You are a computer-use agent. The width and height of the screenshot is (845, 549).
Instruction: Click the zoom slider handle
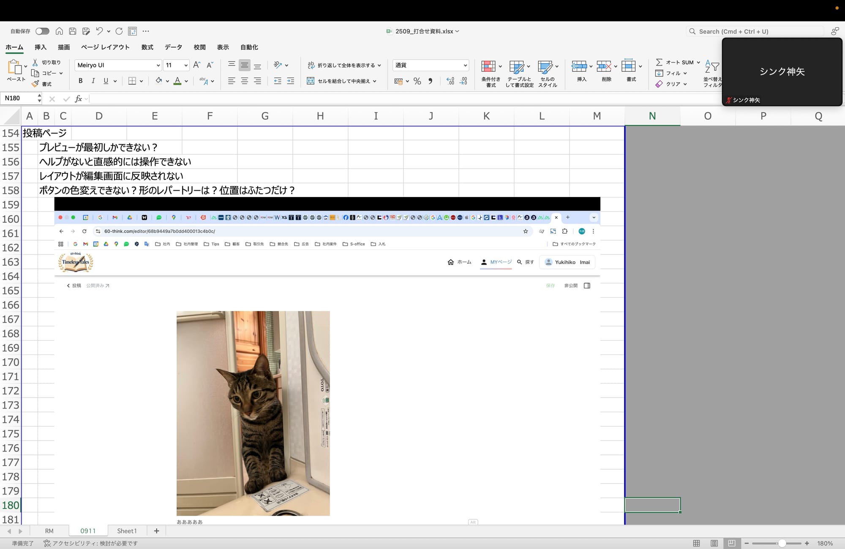pyautogui.click(x=782, y=543)
